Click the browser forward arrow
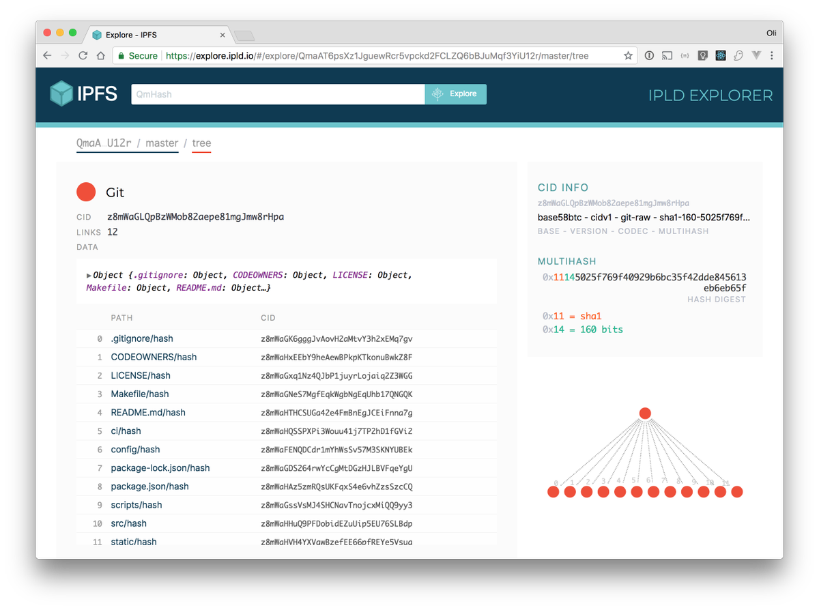Screen dimensions: 819x610 tap(65, 56)
